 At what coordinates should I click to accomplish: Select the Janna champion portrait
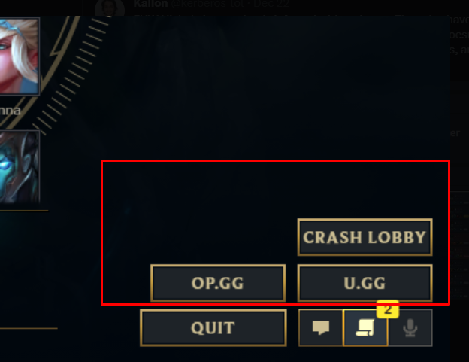coord(20,56)
